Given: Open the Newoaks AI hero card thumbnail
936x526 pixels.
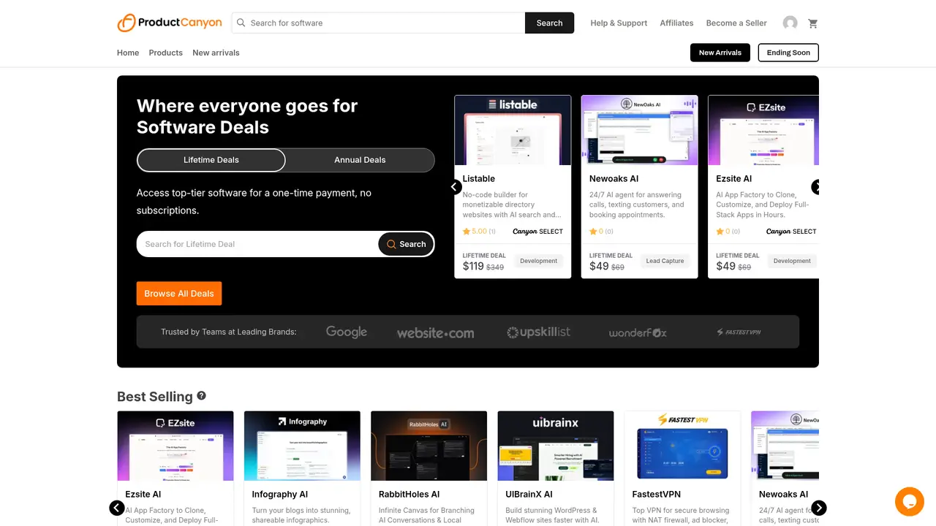Looking at the screenshot, I should pyautogui.click(x=640, y=130).
